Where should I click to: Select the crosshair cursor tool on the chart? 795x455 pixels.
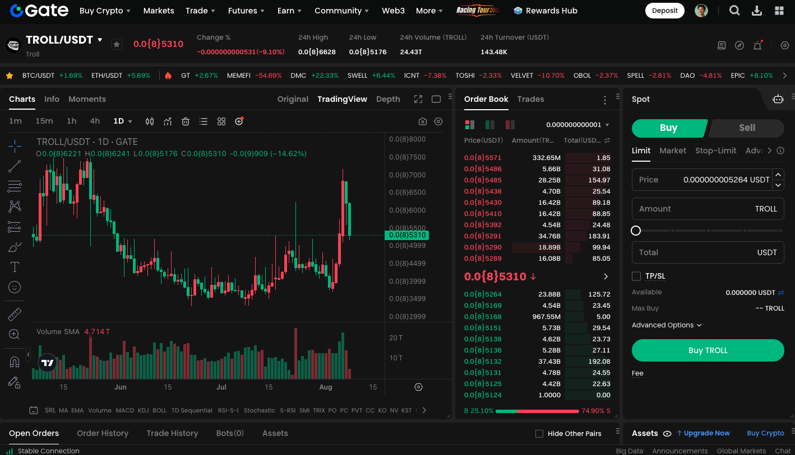[15, 147]
